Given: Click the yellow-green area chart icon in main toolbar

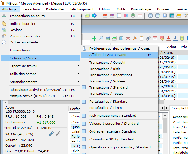Looking at the screenshot, I should pyautogui.click(x=87, y=16).
